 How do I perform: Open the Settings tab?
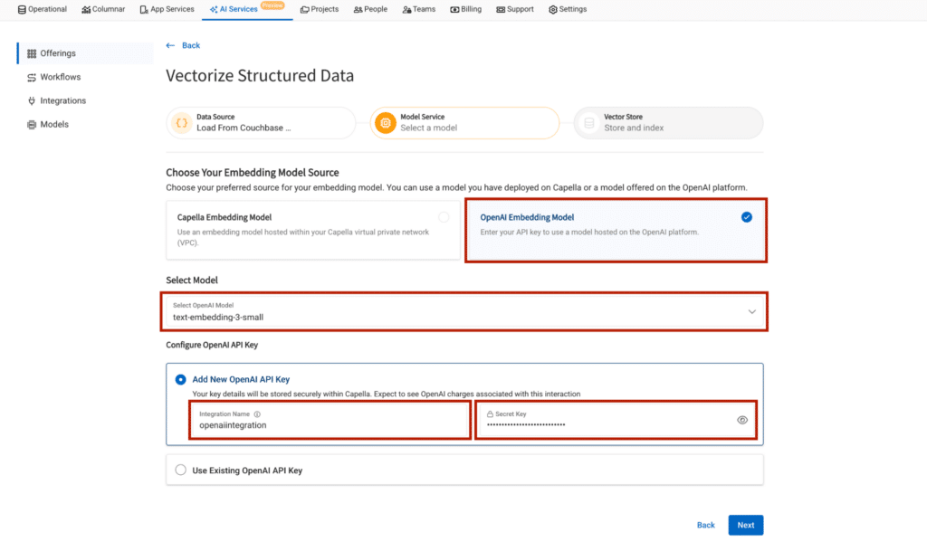pos(568,9)
